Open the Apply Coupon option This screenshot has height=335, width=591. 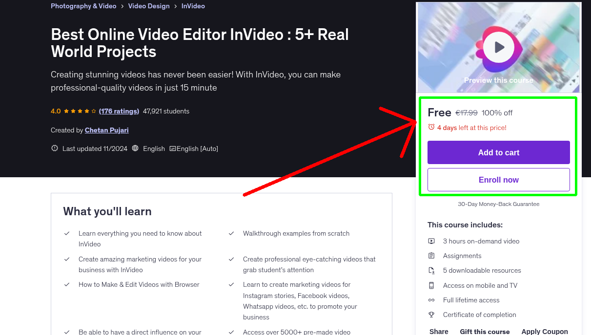[x=545, y=331]
